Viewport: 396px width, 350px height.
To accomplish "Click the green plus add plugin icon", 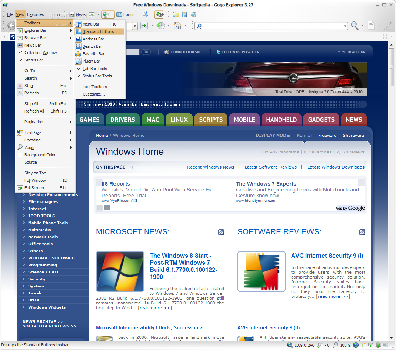I will pyautogui.click(x=159, y=14).
